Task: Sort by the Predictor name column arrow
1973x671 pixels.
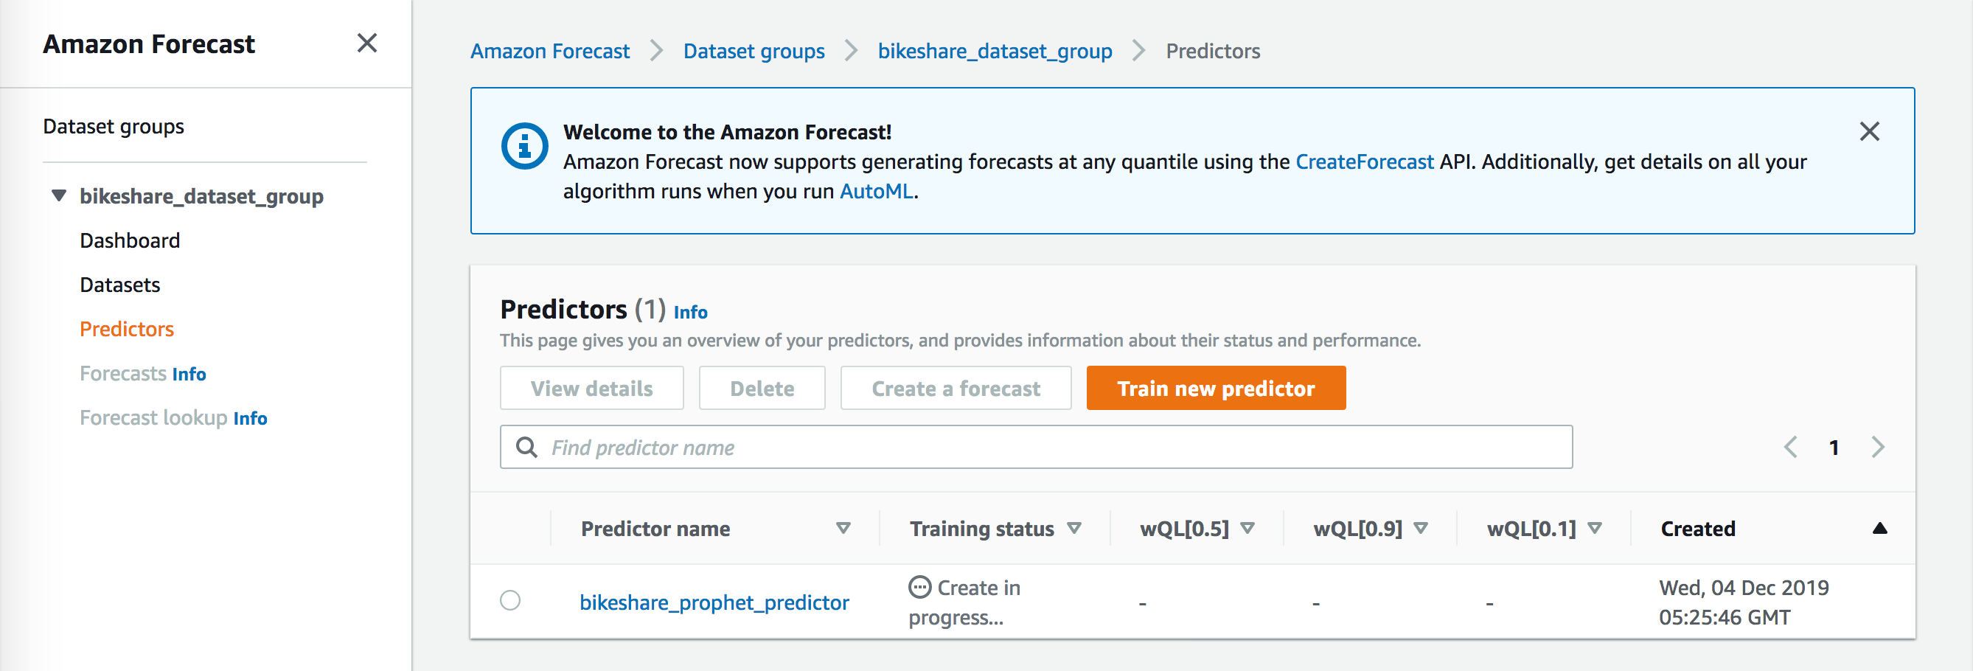Action: [x=843, y=528]
